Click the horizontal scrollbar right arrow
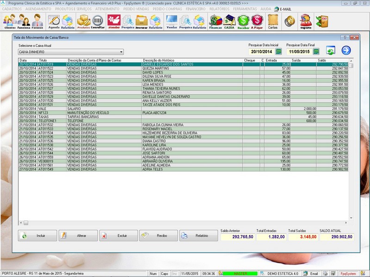The image size is (370, 277). click(346, 223)
